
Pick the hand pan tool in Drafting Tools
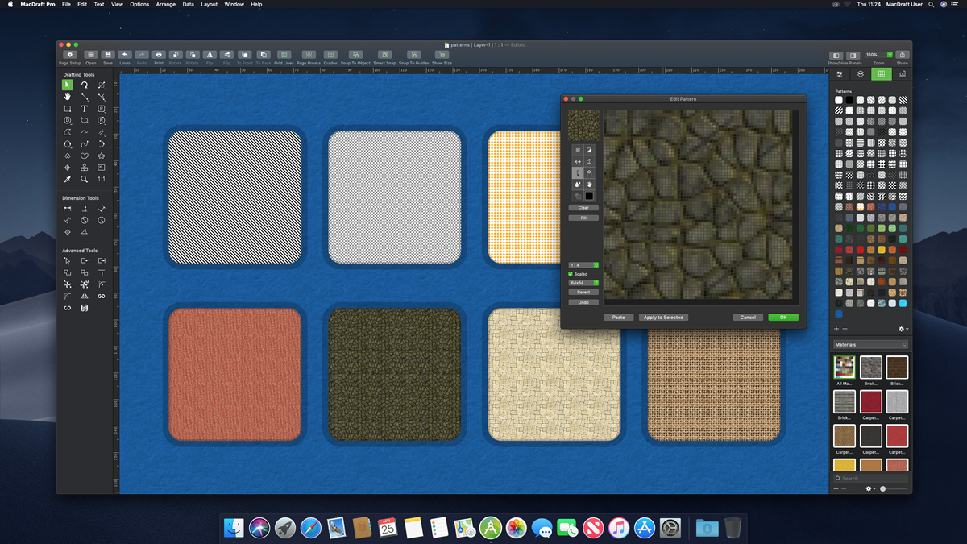tap(68, 97)
